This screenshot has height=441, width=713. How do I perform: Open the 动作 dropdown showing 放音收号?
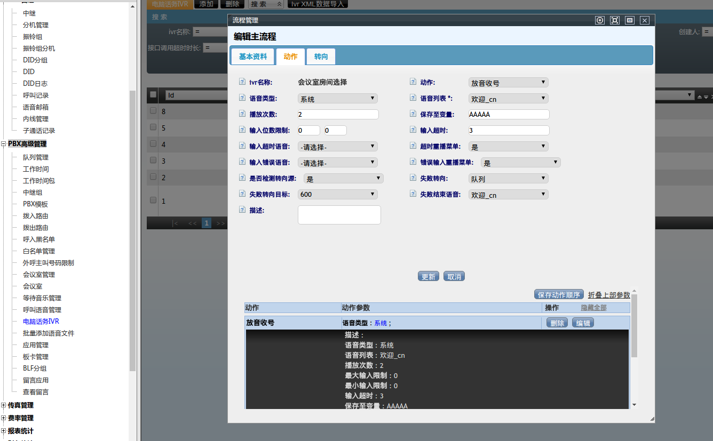tap(508, 83)
